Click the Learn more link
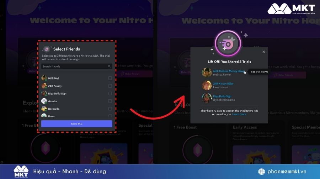This screenshot has height=179, width=320. [239, 114]
